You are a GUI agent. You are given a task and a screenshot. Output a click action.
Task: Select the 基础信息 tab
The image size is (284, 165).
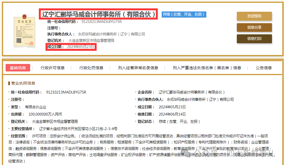click(18, 68)
